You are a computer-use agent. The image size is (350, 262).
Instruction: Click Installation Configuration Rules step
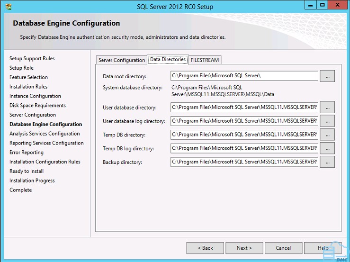coord(45,162)
